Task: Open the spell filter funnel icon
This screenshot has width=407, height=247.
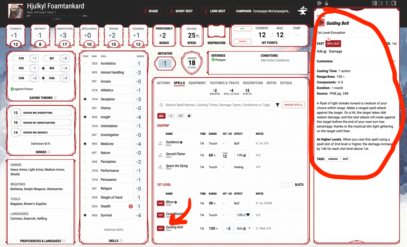Action: click(x=277, y=105)
